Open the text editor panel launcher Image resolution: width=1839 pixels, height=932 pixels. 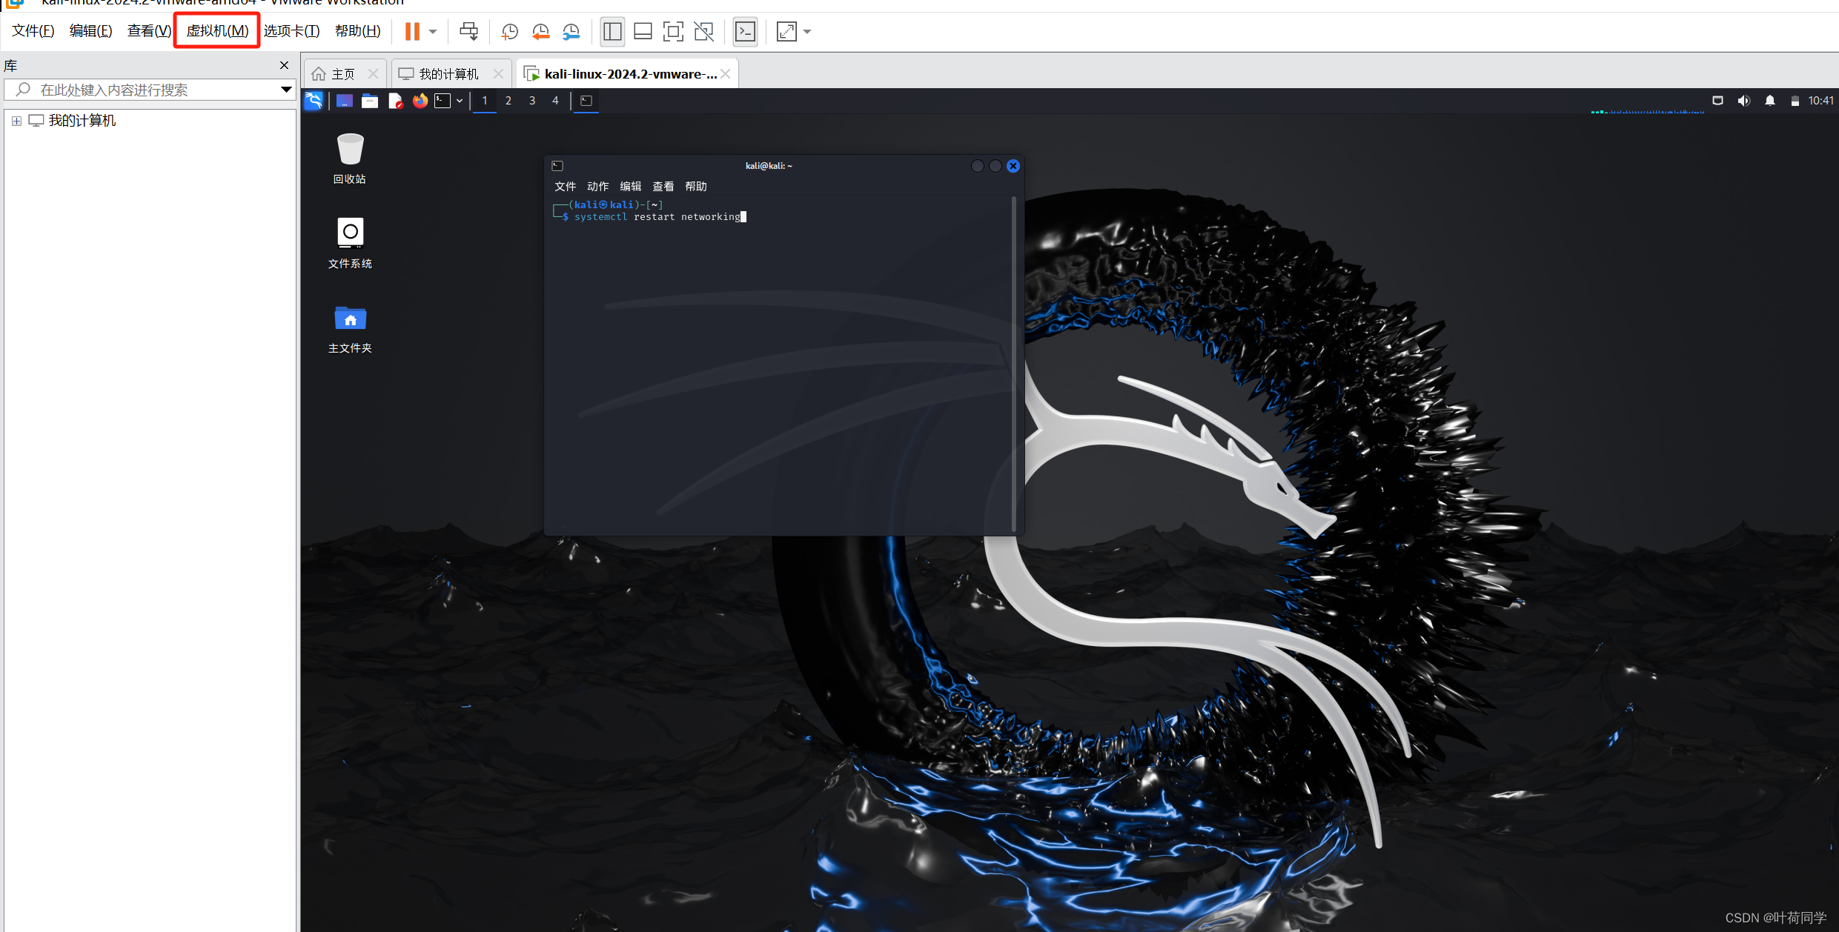395,101
